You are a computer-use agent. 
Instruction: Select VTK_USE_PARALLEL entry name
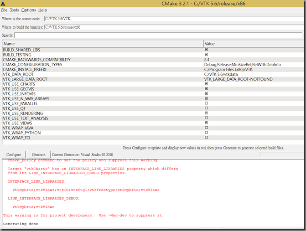[x=21, y=103]
